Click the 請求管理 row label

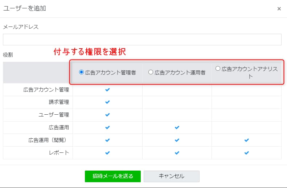click(59, 102)
